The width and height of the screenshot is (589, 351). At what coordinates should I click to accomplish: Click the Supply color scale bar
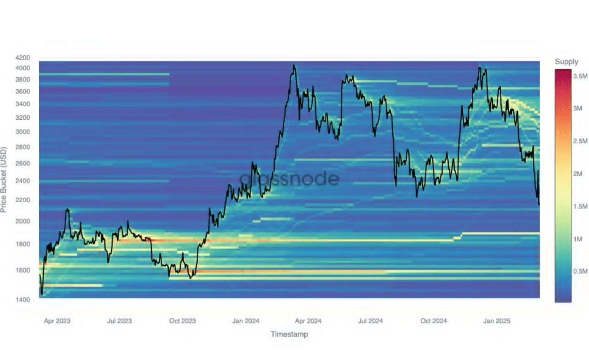point(563,186)
